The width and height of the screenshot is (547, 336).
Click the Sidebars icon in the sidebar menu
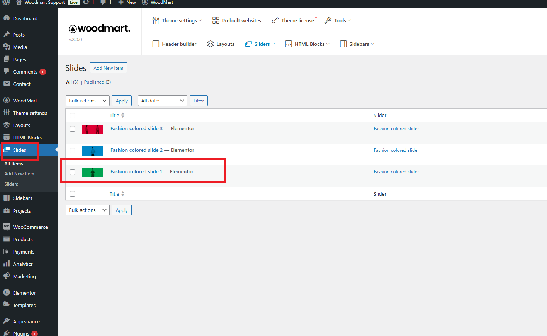click(7, 198)
